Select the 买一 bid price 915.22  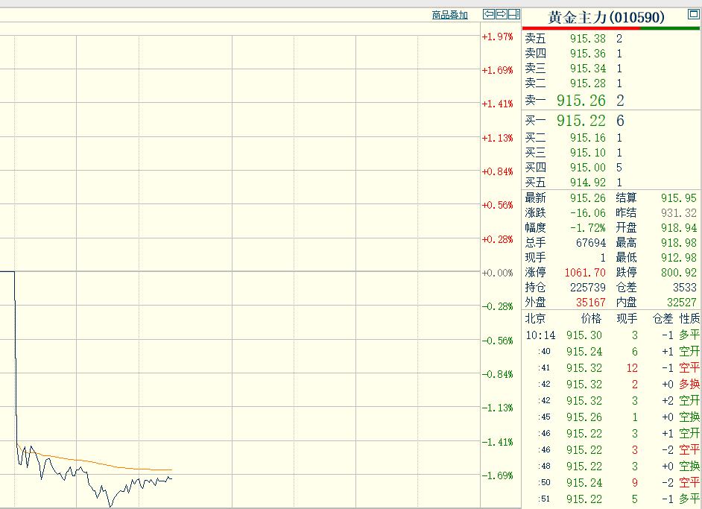click(x=581, y=121)
